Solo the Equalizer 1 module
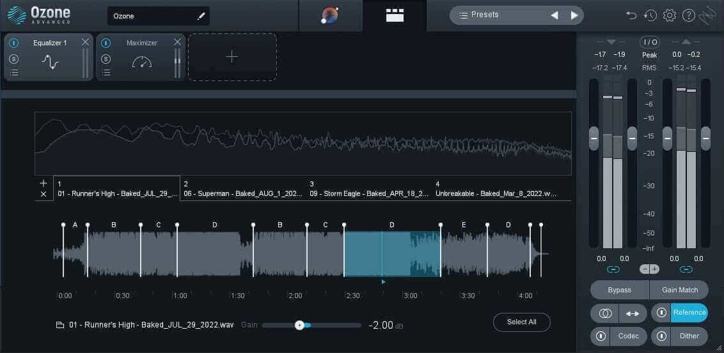Image resolution: width=724 pixels, height=353 pixels. (14, 59)
